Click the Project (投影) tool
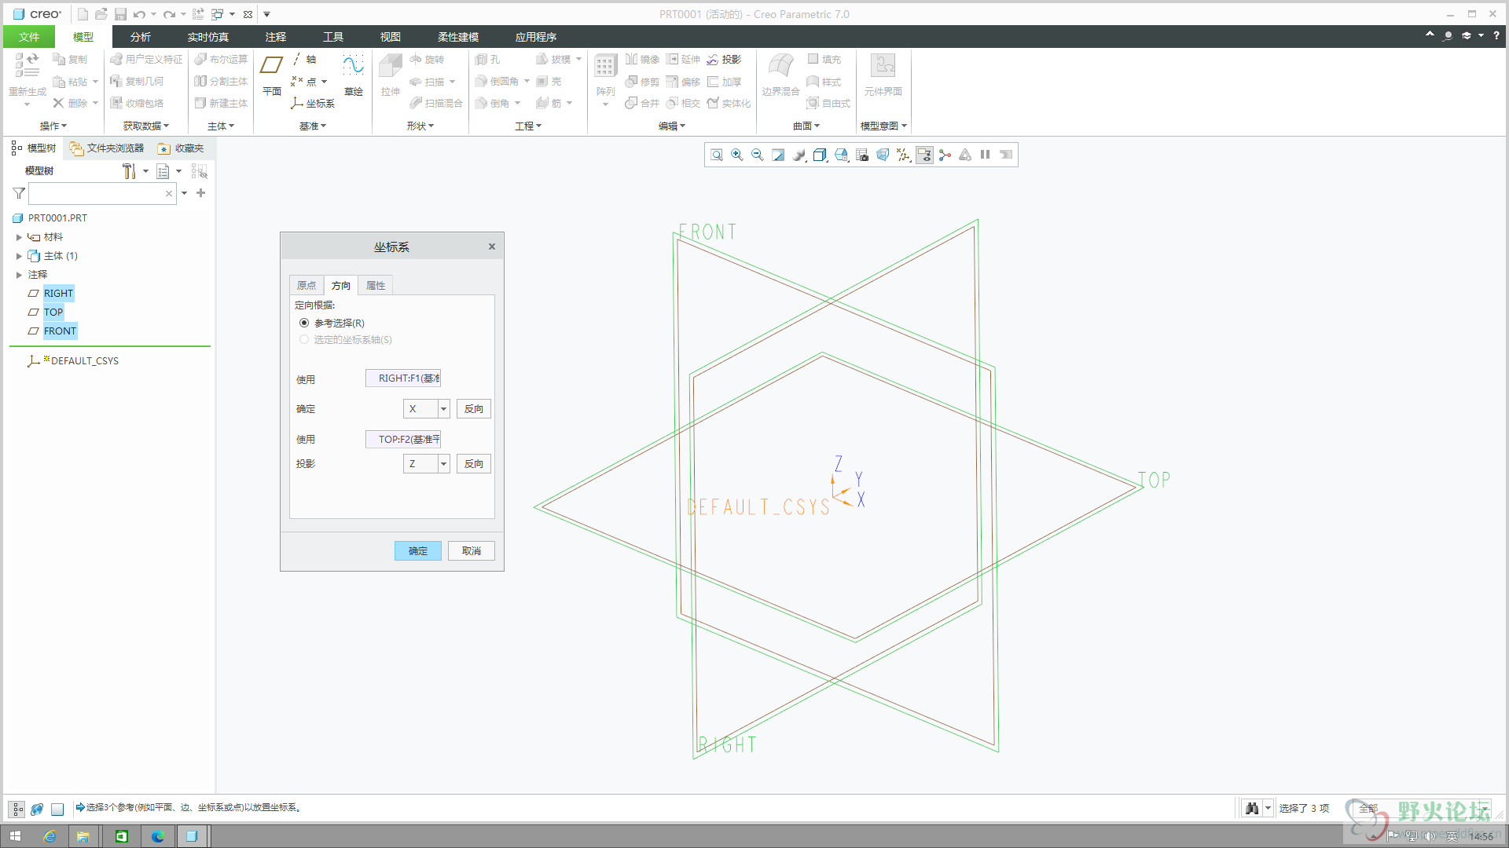This screenshot has height=848, width=1509. point(724,59)
